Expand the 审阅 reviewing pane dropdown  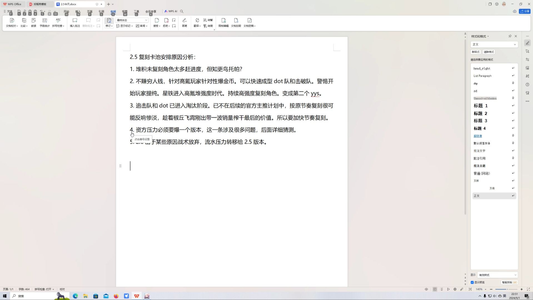(x=141, y=26)
